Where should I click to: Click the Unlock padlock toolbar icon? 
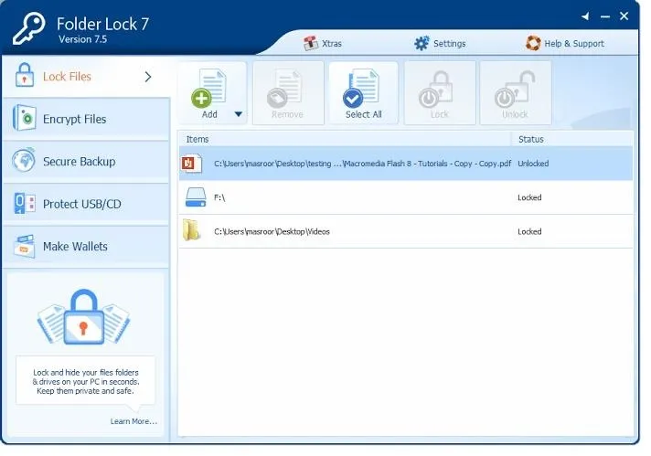click(515, 92)
